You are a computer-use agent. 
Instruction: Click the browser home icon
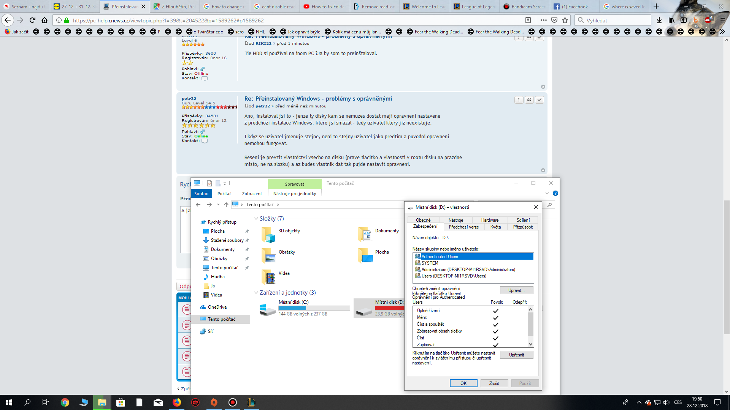(44, 20)
